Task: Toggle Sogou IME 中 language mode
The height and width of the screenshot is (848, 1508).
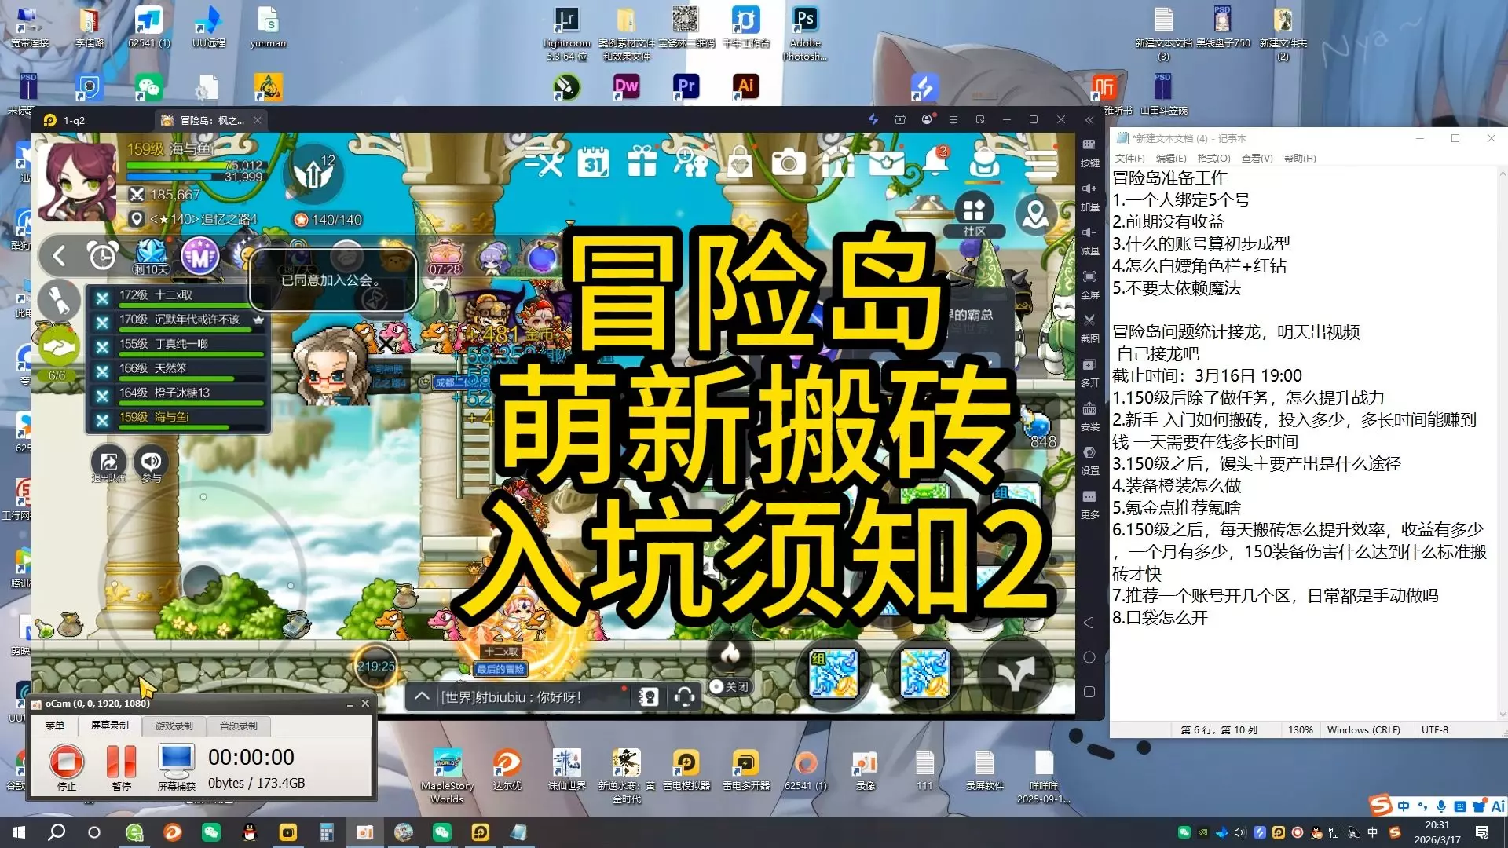Action: (1403, 806)
